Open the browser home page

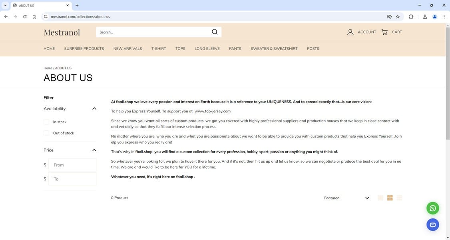coord(34,17)
